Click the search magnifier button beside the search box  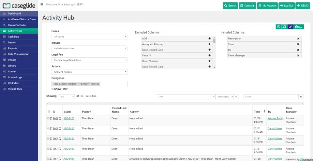tap(301, 97)
